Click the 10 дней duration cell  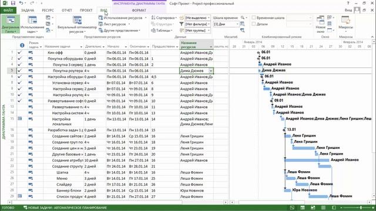95,160
